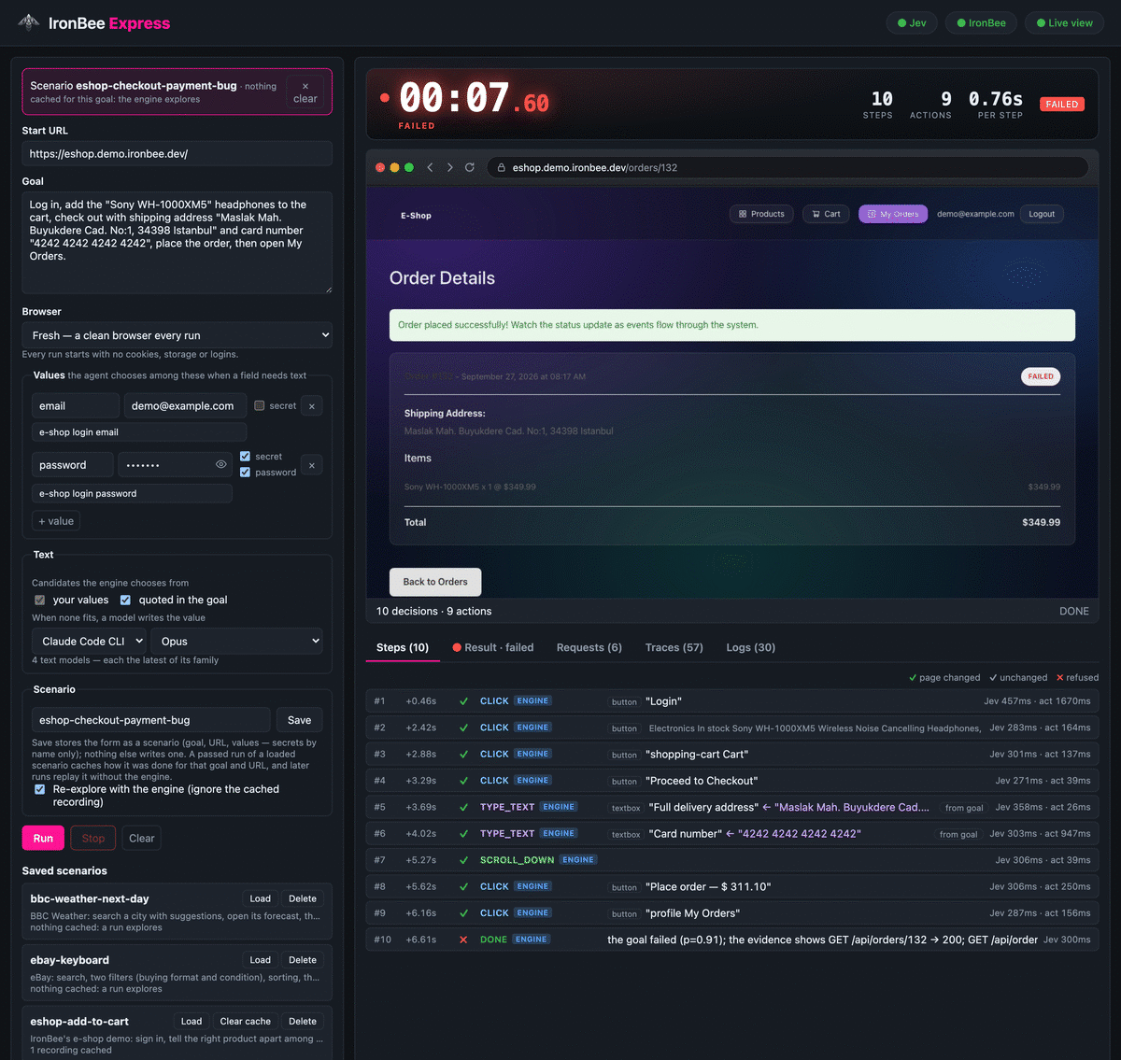Click the Jev status pill
1121x1060 pixels.
(x=912, y=22)
